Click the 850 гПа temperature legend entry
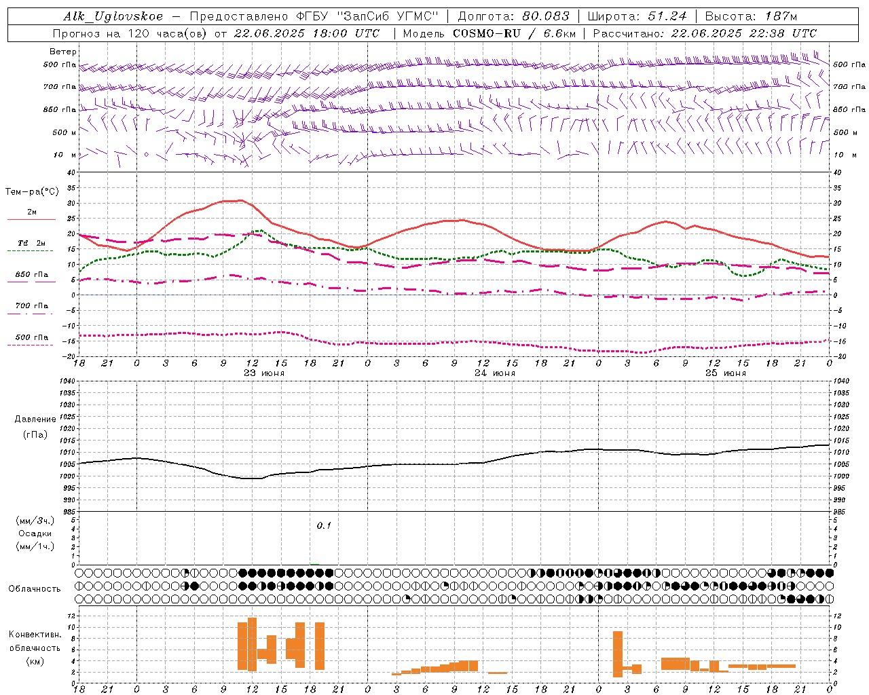This screenshot has width=869, height=695. tap(32, 275)
